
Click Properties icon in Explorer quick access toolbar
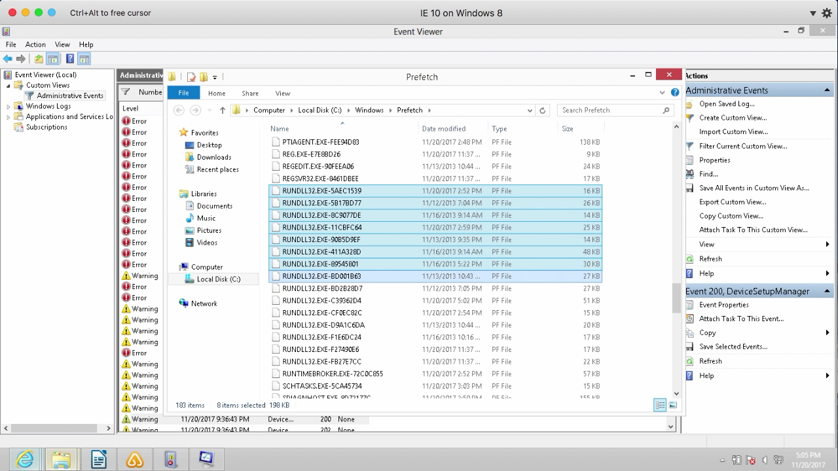[x=192, y=77]
